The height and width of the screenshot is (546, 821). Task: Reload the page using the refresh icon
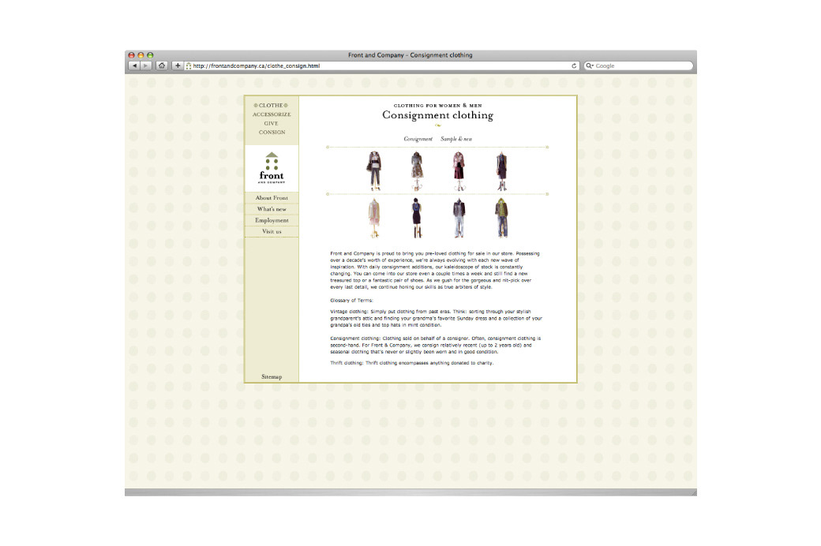574,66
